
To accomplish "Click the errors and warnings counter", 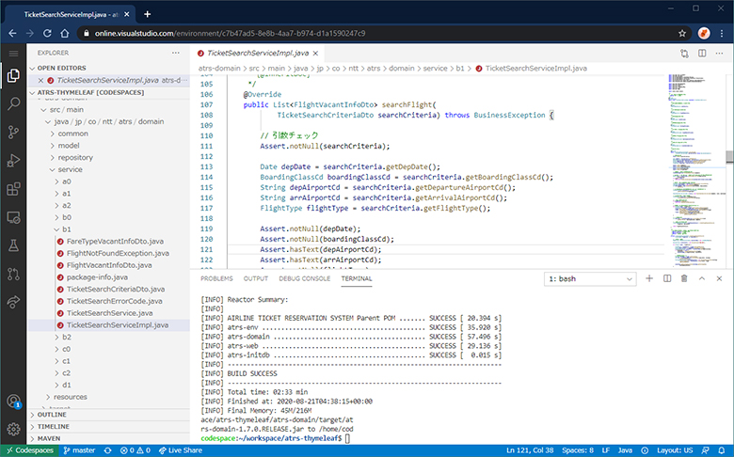I will coord(136,450).
